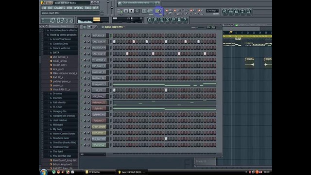Toggle mute LED on HIP_Kick_8 channel
The image size is (311, 175).
81,35
